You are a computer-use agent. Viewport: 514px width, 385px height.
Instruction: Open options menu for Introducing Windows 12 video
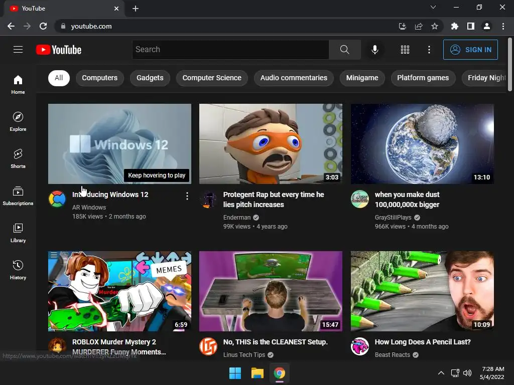point(187,196)
